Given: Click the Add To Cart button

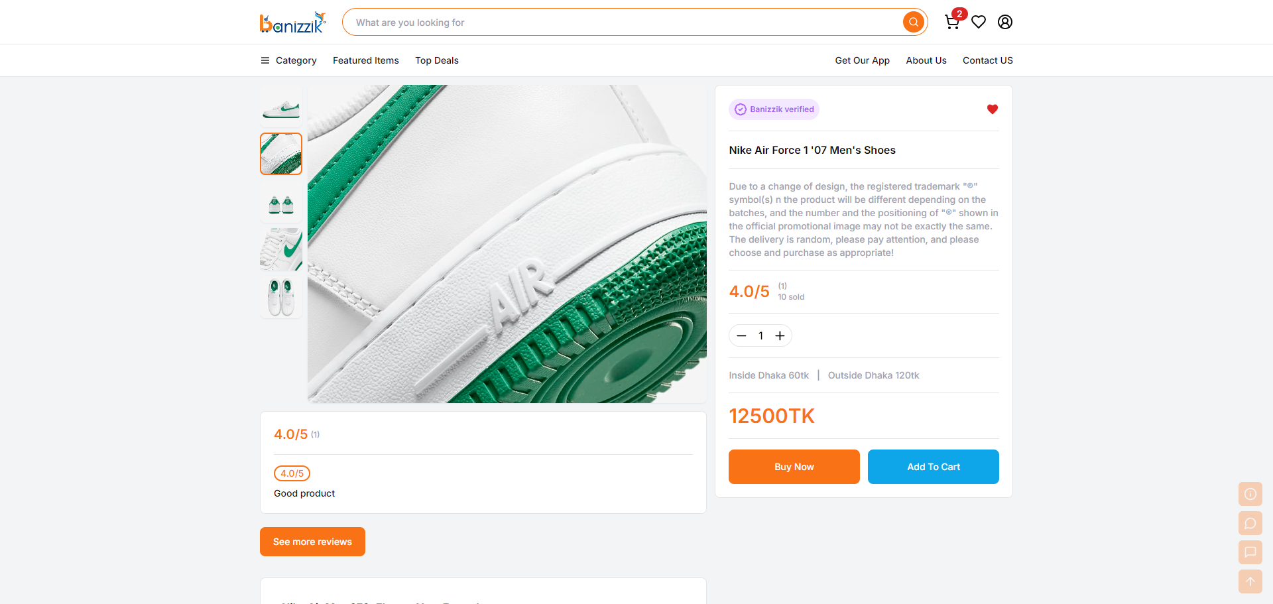Looking at the screenshot, I should 934,467.
